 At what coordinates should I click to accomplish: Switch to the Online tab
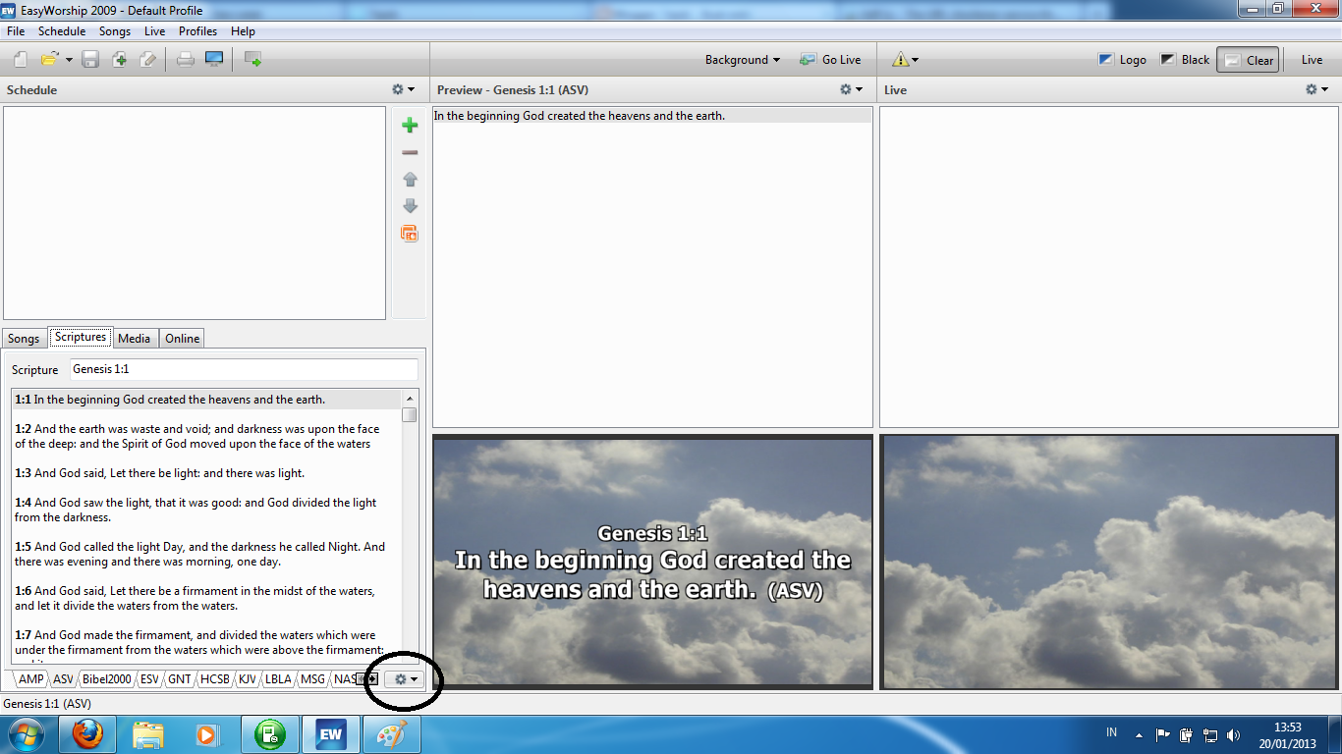[183, 339]
